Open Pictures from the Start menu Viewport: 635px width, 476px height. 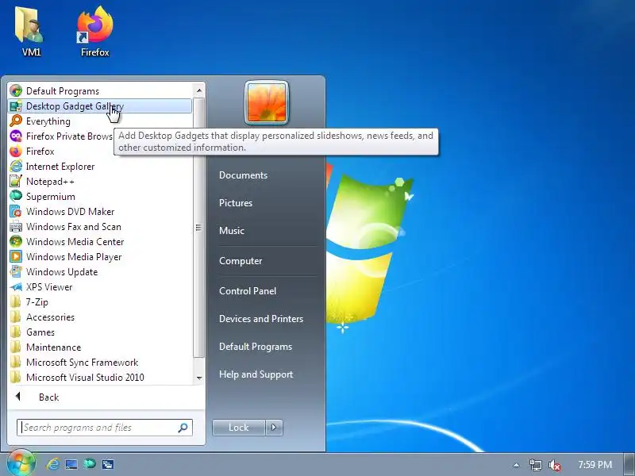point(236,203)
